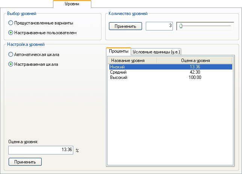The image size is (242, 174).
Task: Click the Название уровня column header
Action: [x=132, y=61]
